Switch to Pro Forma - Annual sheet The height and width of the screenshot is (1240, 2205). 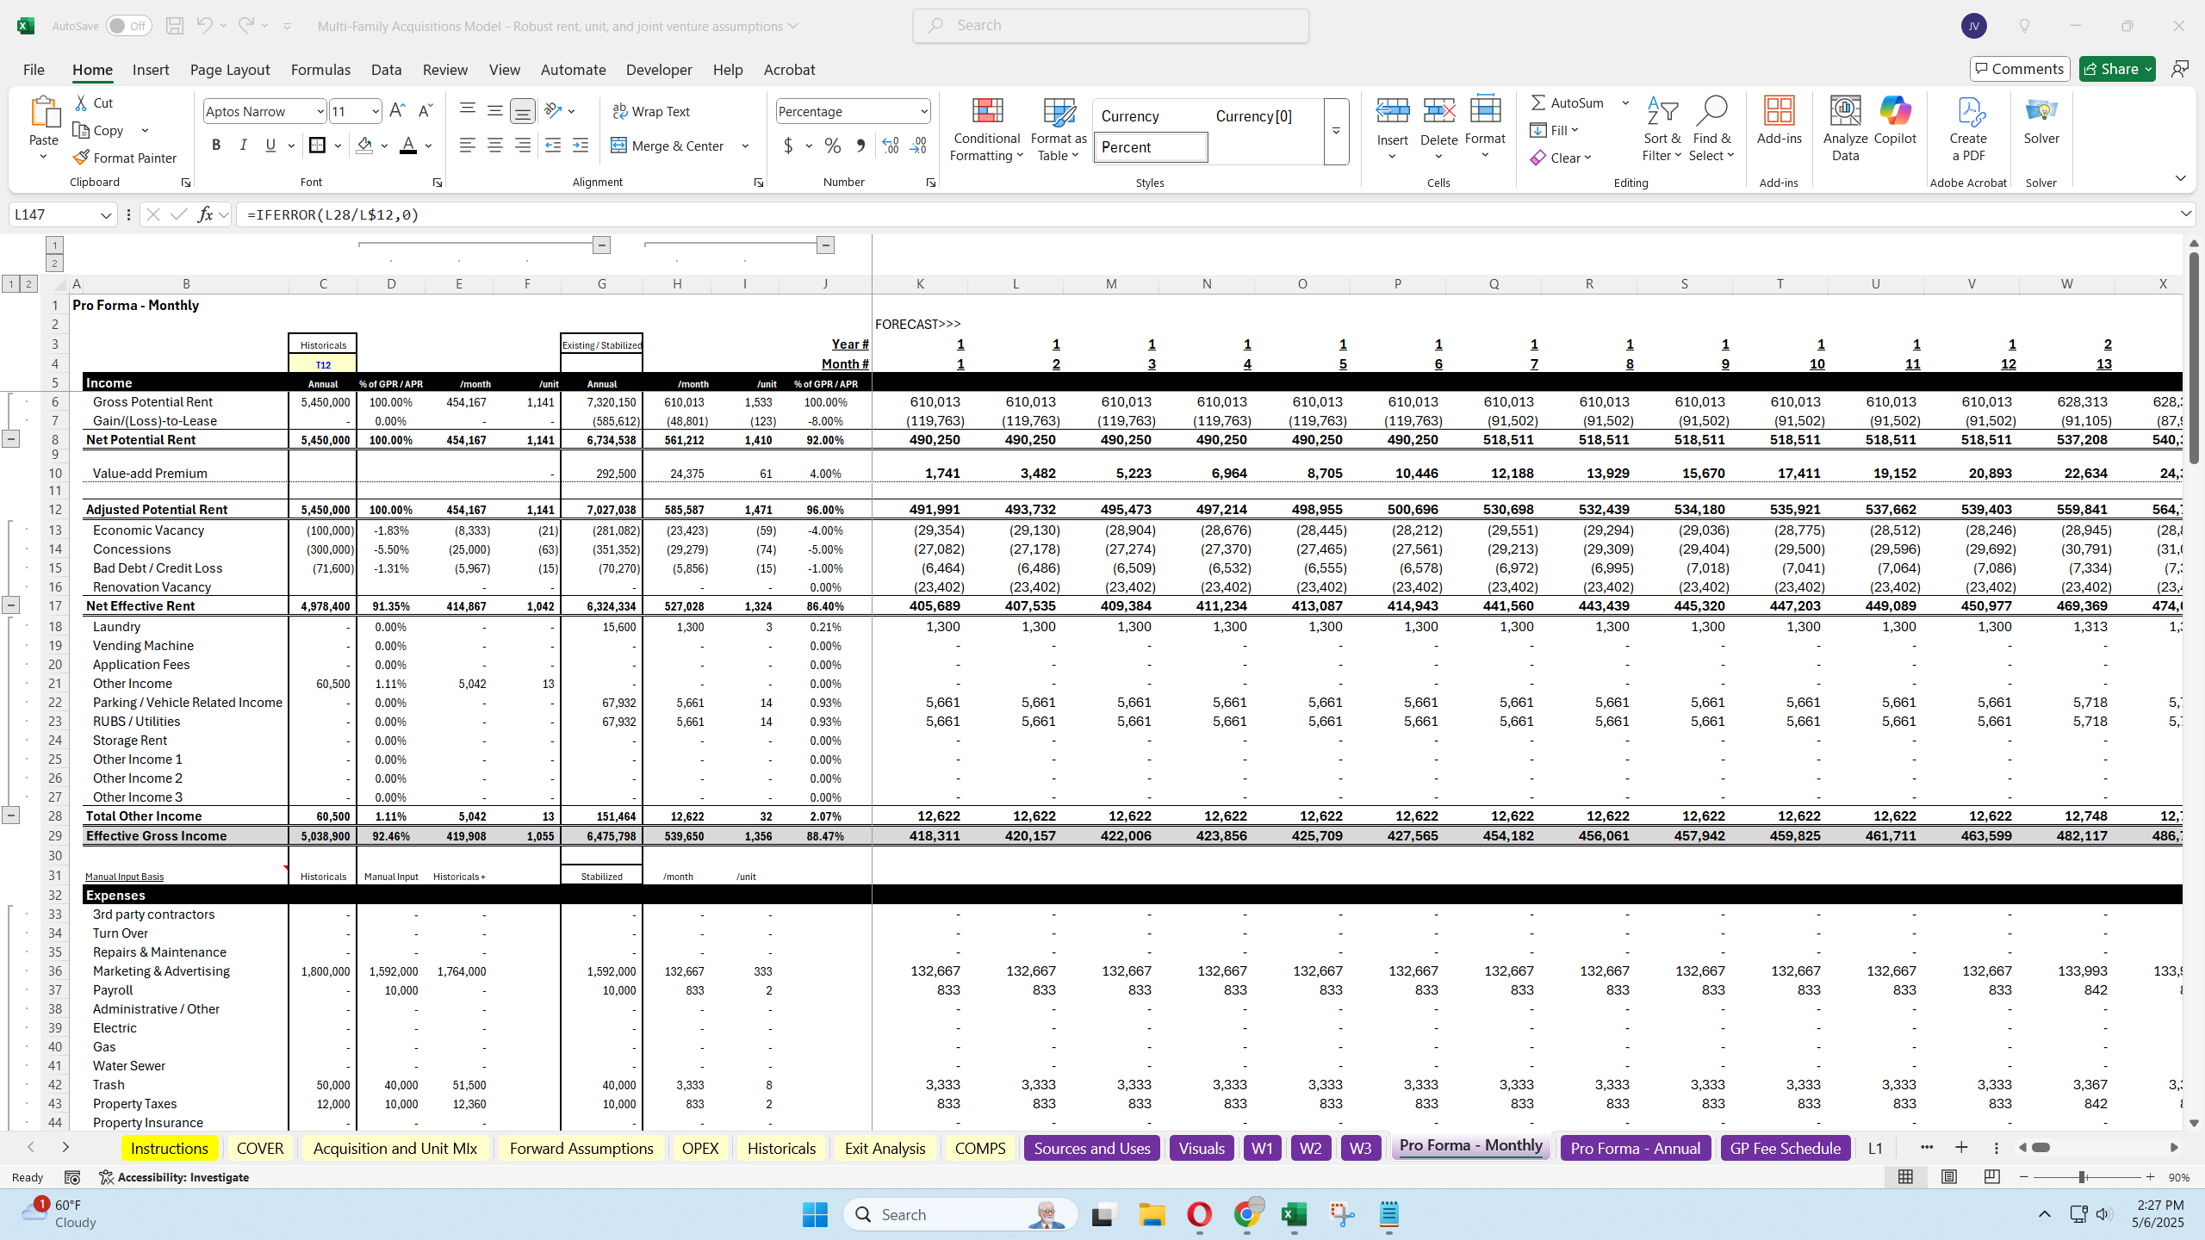pyautogui.click(x=1635, y=1148)
